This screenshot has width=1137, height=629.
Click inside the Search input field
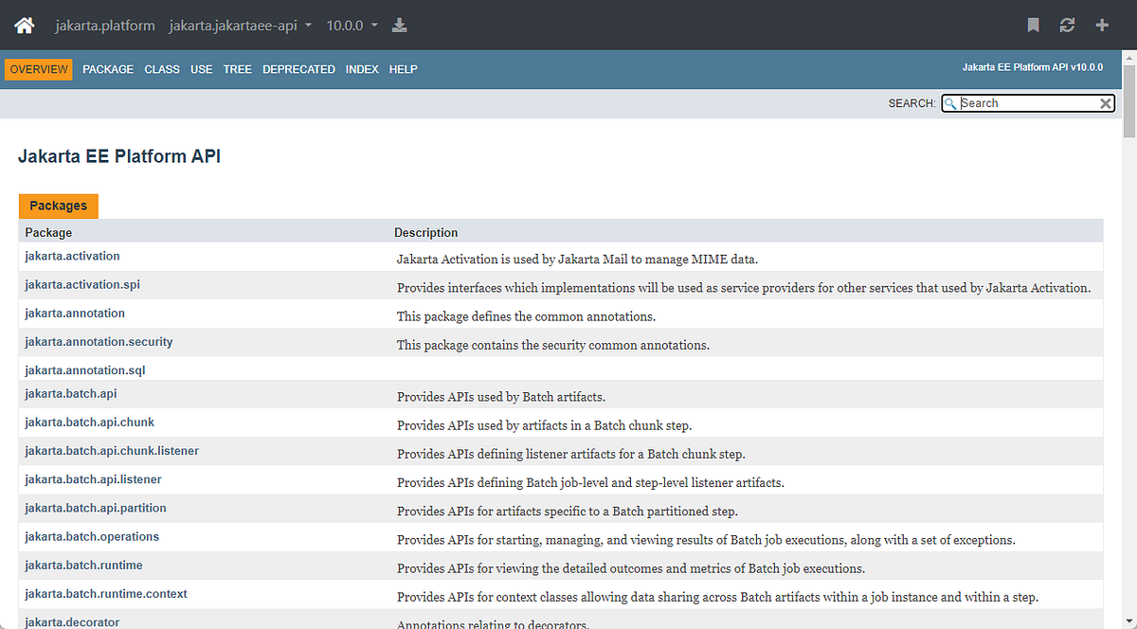tap(1023, 102)
